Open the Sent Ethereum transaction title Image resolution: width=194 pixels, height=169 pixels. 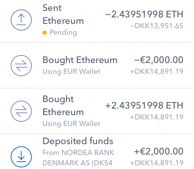[x=63, y=14]
